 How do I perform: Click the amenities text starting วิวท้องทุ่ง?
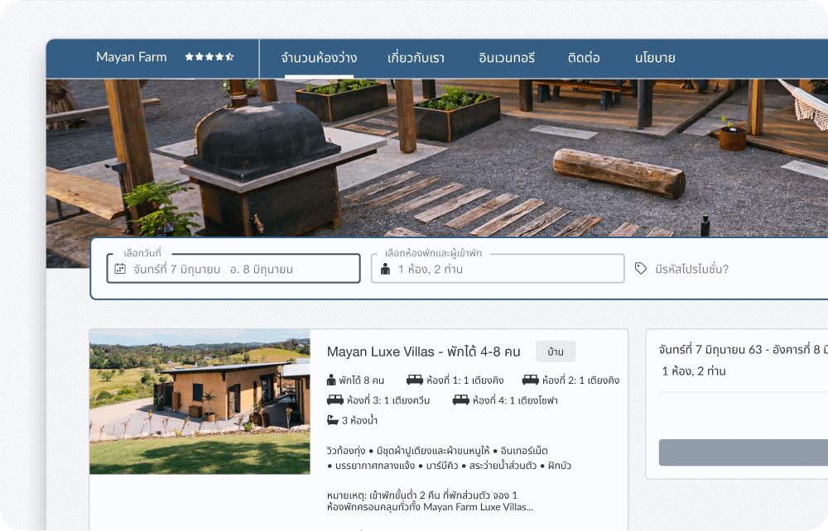449,457
